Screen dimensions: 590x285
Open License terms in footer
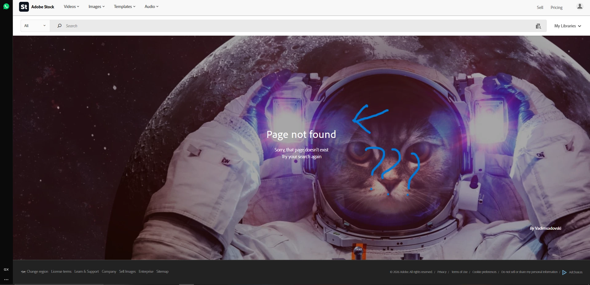[x=61, y=271]
